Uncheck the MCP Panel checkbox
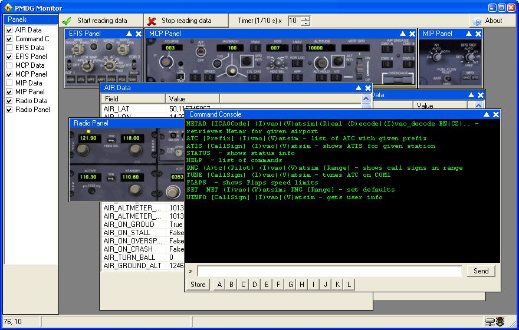This screenshot has width=519, height=330. (9, 74)
